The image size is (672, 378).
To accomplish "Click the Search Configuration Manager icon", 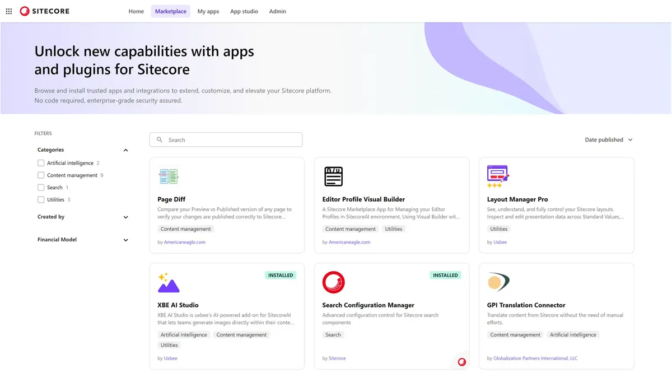I will pos(333,282).
